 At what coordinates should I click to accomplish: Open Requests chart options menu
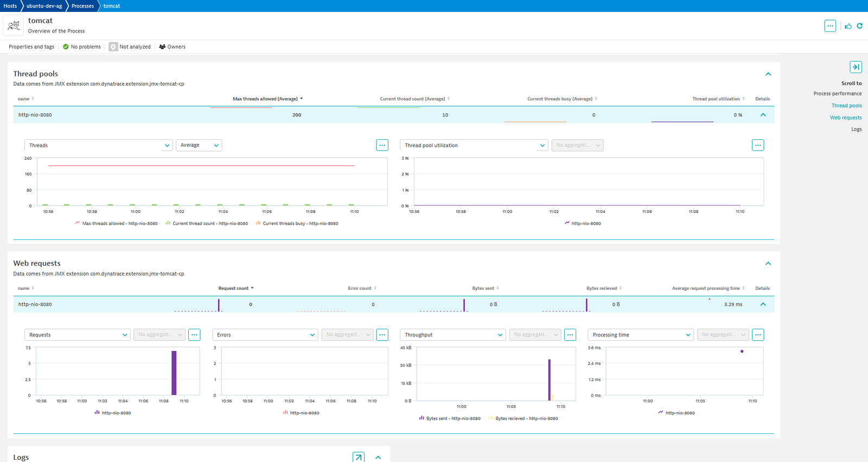[194, 335]
